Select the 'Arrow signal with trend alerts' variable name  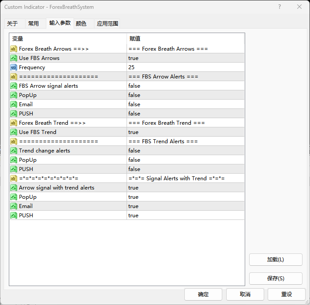(56, 188)
